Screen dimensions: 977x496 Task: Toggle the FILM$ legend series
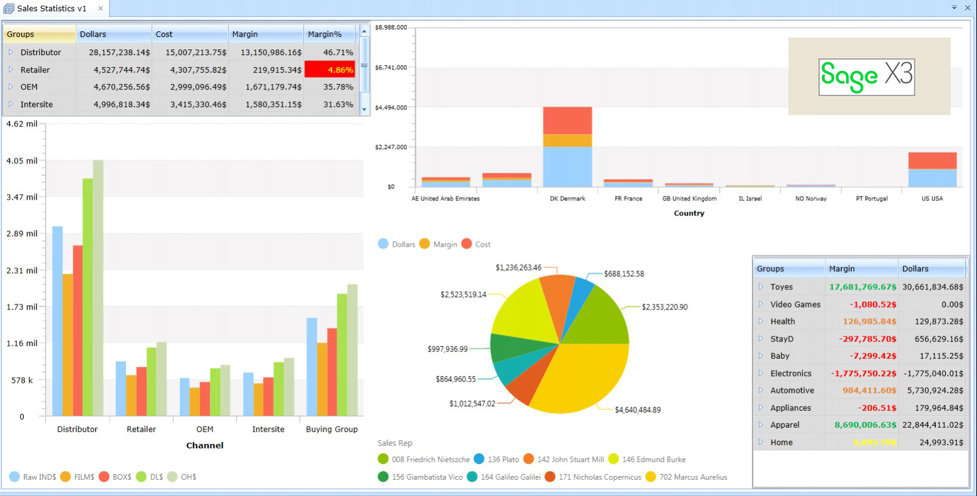(66, 477)
